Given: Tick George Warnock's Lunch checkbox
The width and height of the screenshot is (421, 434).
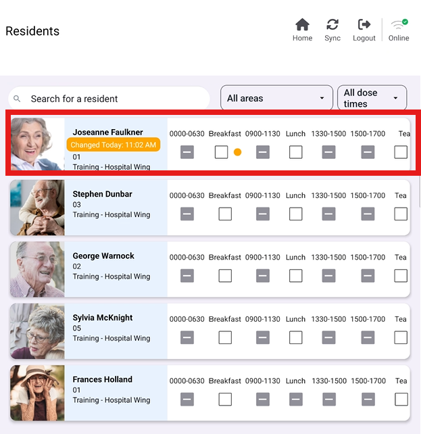Looking at the screenshot, I should (x=295, y=276).
